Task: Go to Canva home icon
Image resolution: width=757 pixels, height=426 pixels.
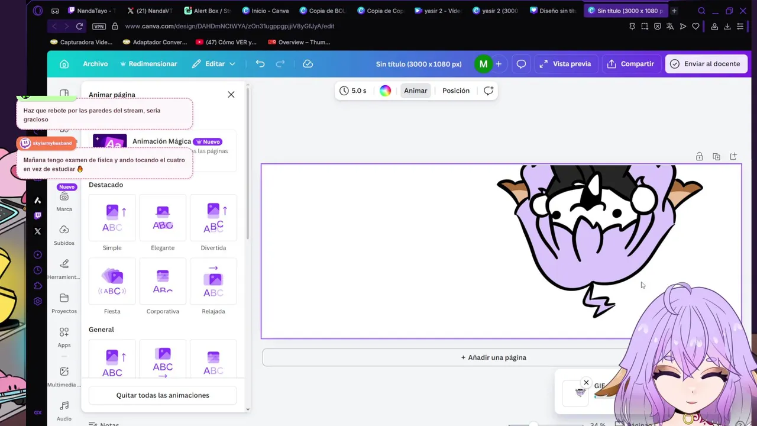Action: click(x=64, y=64)
